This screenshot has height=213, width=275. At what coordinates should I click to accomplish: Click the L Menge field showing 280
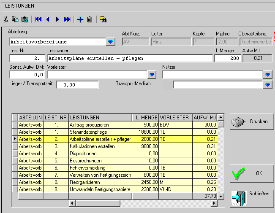tap(228, 58)
